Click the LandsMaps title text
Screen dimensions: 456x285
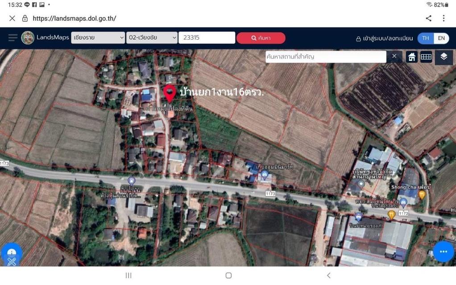pos(53,37)
